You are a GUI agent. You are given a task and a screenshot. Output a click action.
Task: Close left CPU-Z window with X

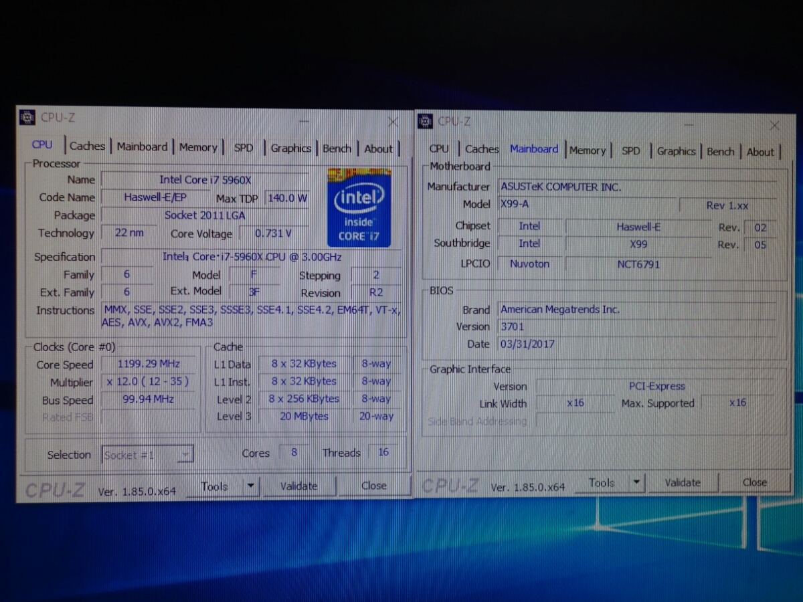[x=393, y=122]
